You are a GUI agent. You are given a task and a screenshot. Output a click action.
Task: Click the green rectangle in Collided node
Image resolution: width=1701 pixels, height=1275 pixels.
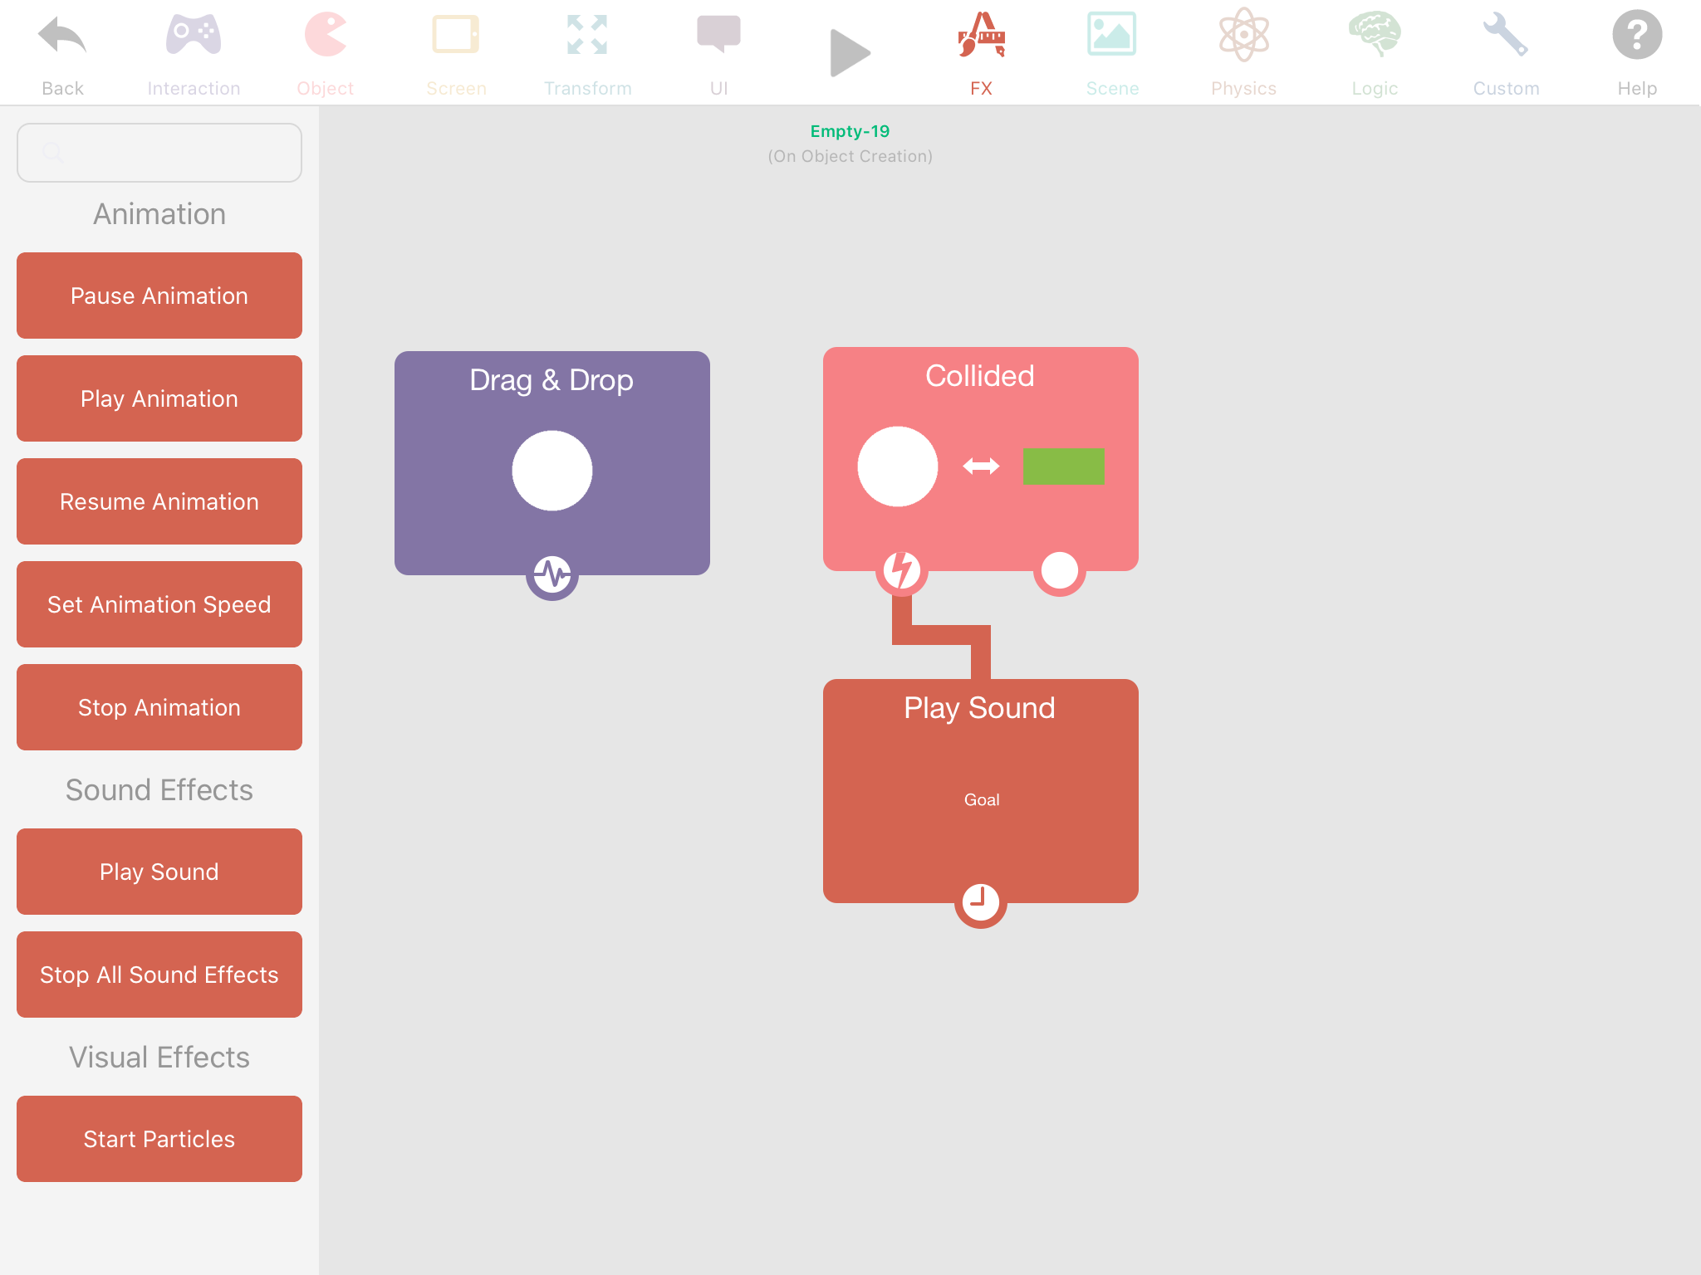(x=1063, y=466)
